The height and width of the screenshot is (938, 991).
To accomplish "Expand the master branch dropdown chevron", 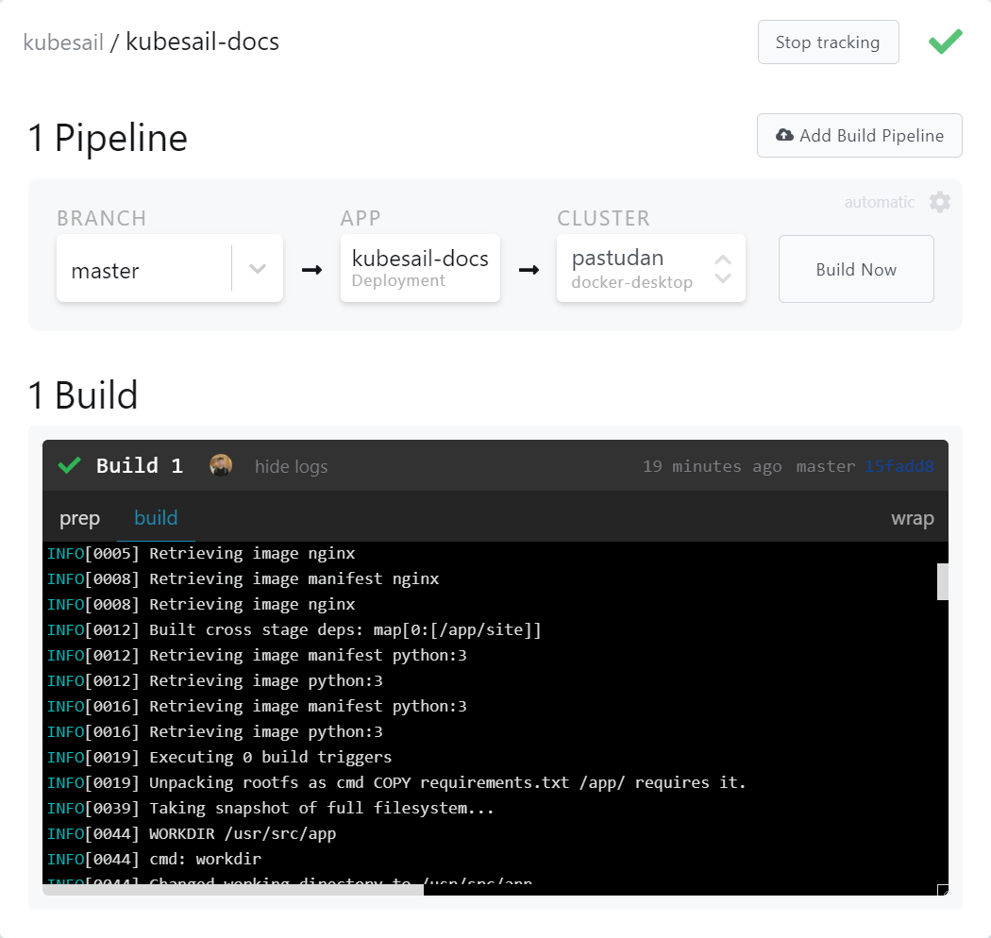I will [x=258, y=269].
